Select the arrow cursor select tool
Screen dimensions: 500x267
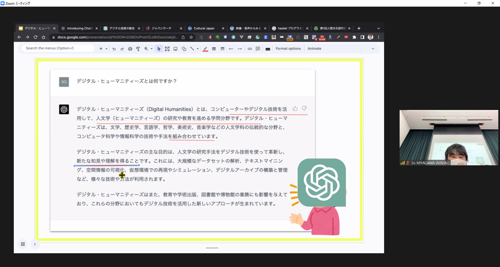pos(159,49)
